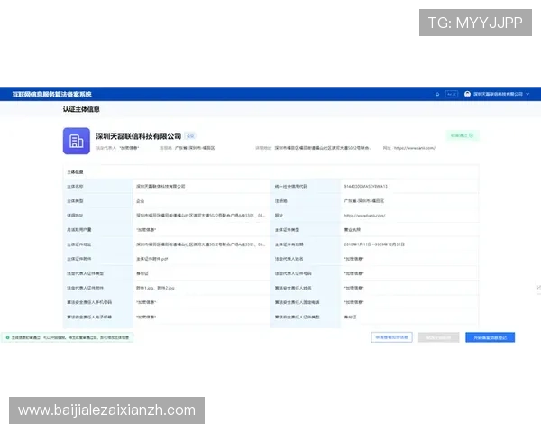The height and width of the screenshot is (433, 541).
Task: Select the 详细地址 value in the table
Action: pyautogui.click(x=201, y=215)
